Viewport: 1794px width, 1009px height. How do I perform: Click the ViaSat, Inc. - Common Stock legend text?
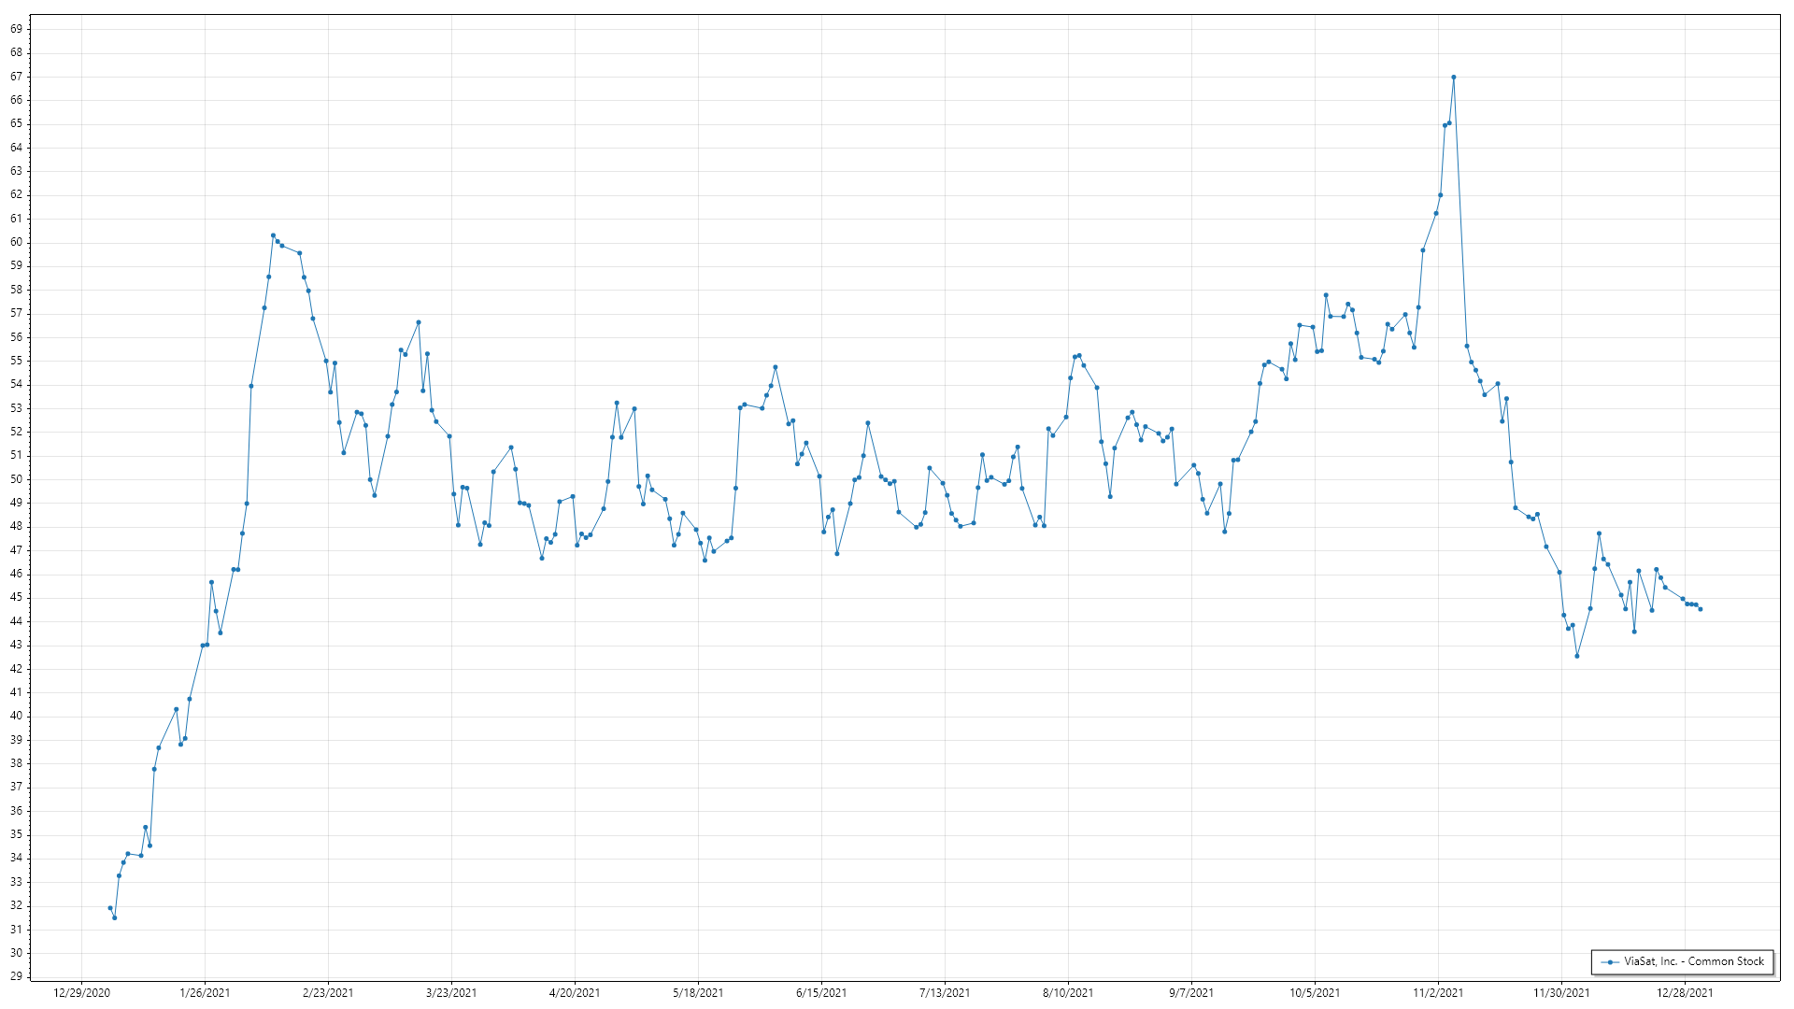[x=1693, y=961]
